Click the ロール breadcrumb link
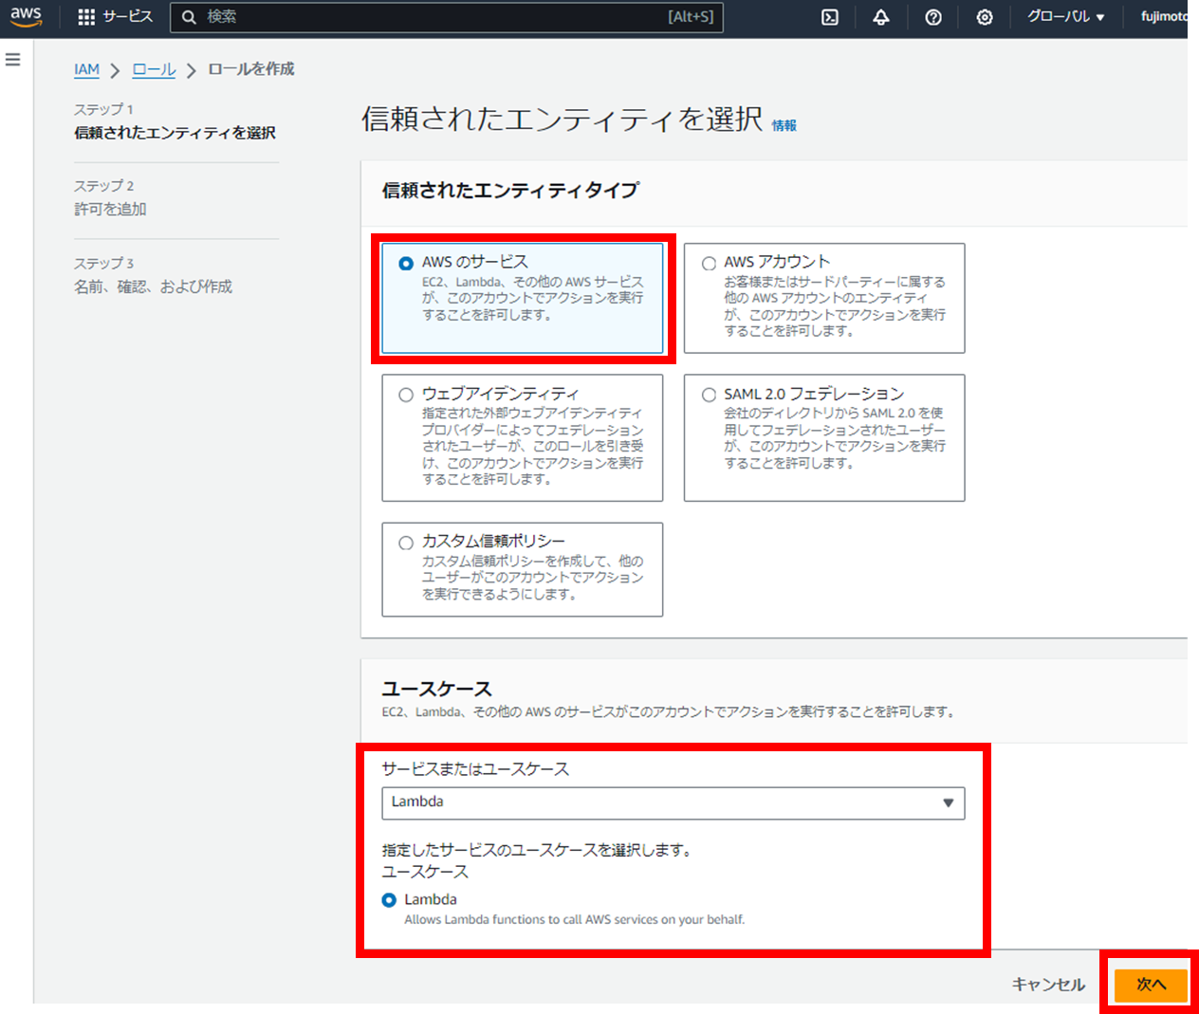The image size is (1199, 1014). point(154,69)
